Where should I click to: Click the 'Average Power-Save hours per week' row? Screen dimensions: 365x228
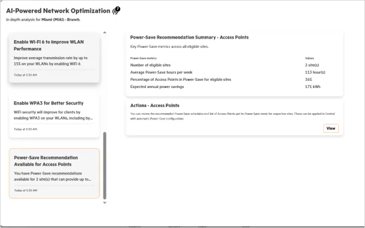pyautogui.click(x=235, y=72)
